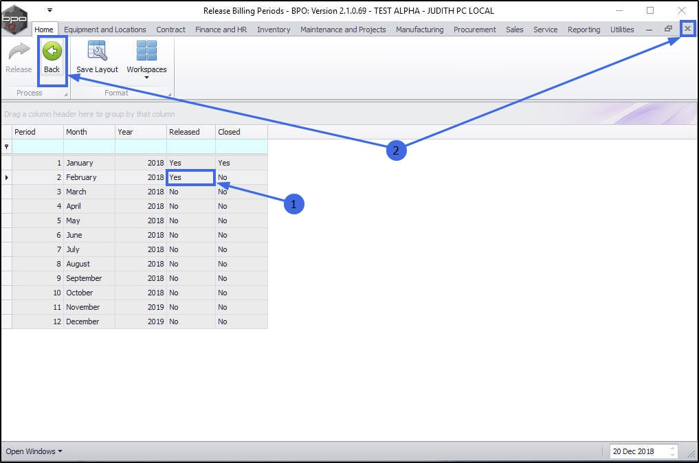The width and height of the screenshot is (699, 463).
Task: Click the BPO application logo
Action: [x=14, y=19]
